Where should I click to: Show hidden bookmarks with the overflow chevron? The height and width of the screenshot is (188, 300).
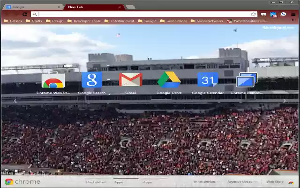point(293,20)
